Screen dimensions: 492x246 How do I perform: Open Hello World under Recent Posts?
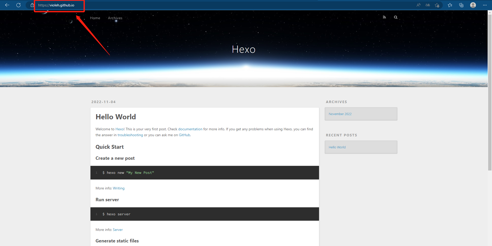pos(337,147)
